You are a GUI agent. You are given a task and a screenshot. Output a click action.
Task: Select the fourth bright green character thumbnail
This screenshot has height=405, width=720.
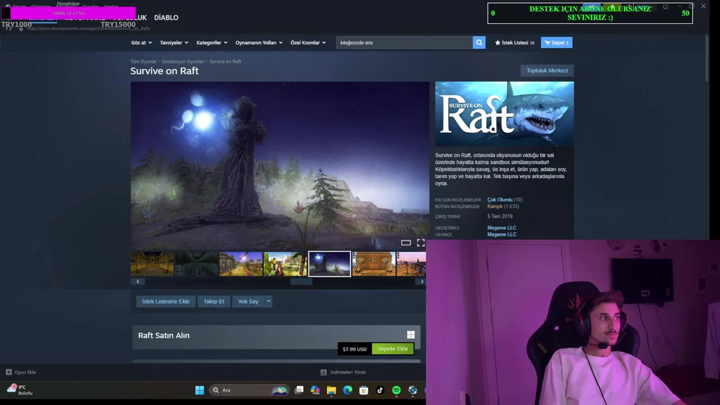click(x=285, y=264)
